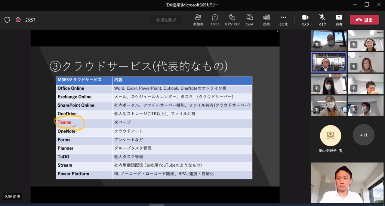
Task: Click the 奥 avatar of 奥山夕紀子
Action: pos(331,136)
